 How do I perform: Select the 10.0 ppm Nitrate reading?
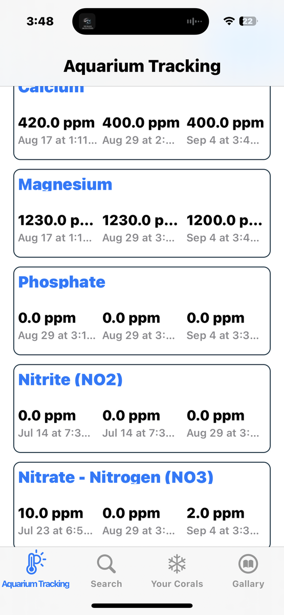(51, 513)
